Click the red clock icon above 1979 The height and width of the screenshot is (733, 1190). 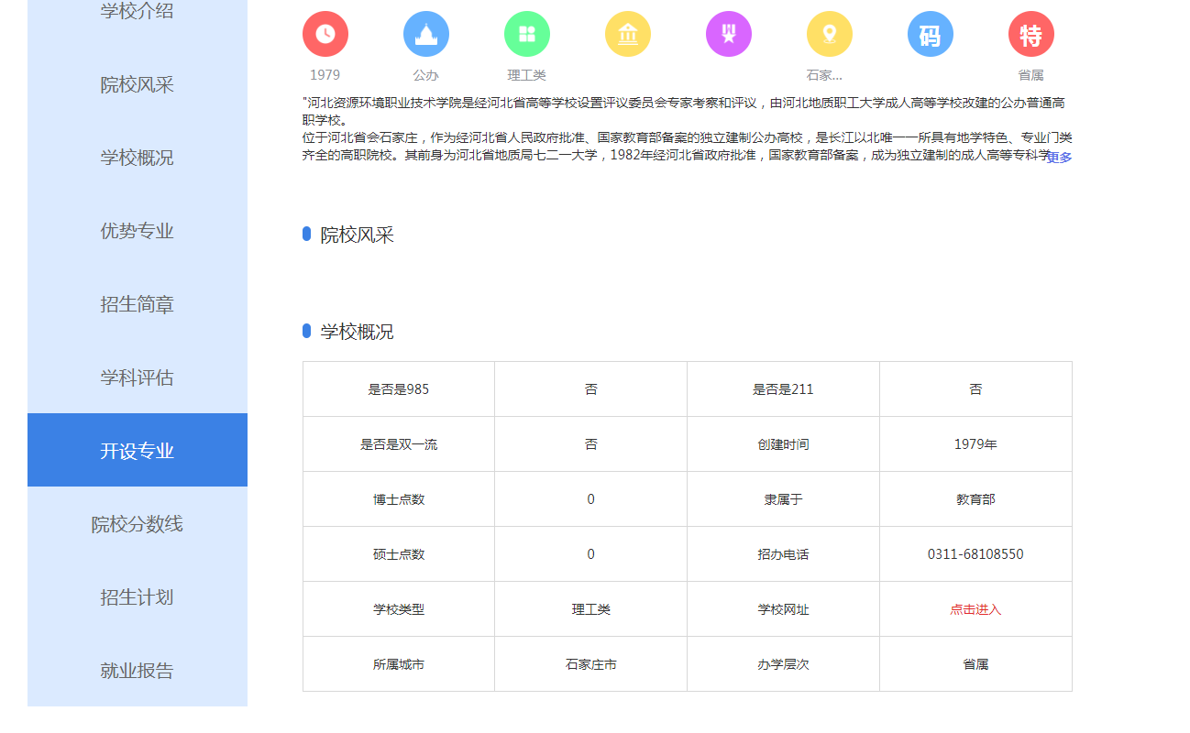click(325, 34)
